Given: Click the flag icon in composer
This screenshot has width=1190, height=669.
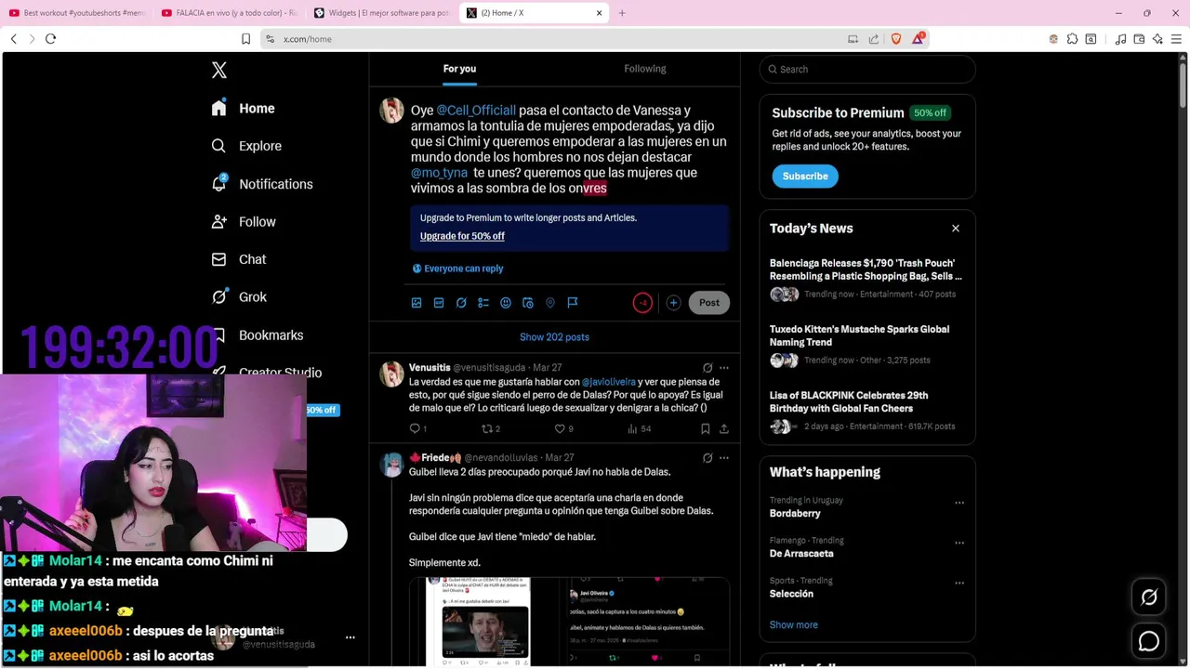Looking at the screenshot, I should (573, 303).
